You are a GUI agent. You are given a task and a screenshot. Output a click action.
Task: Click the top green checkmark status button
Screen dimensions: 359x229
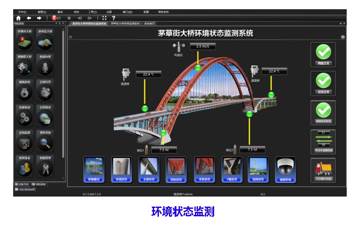[x=323, y=54]
